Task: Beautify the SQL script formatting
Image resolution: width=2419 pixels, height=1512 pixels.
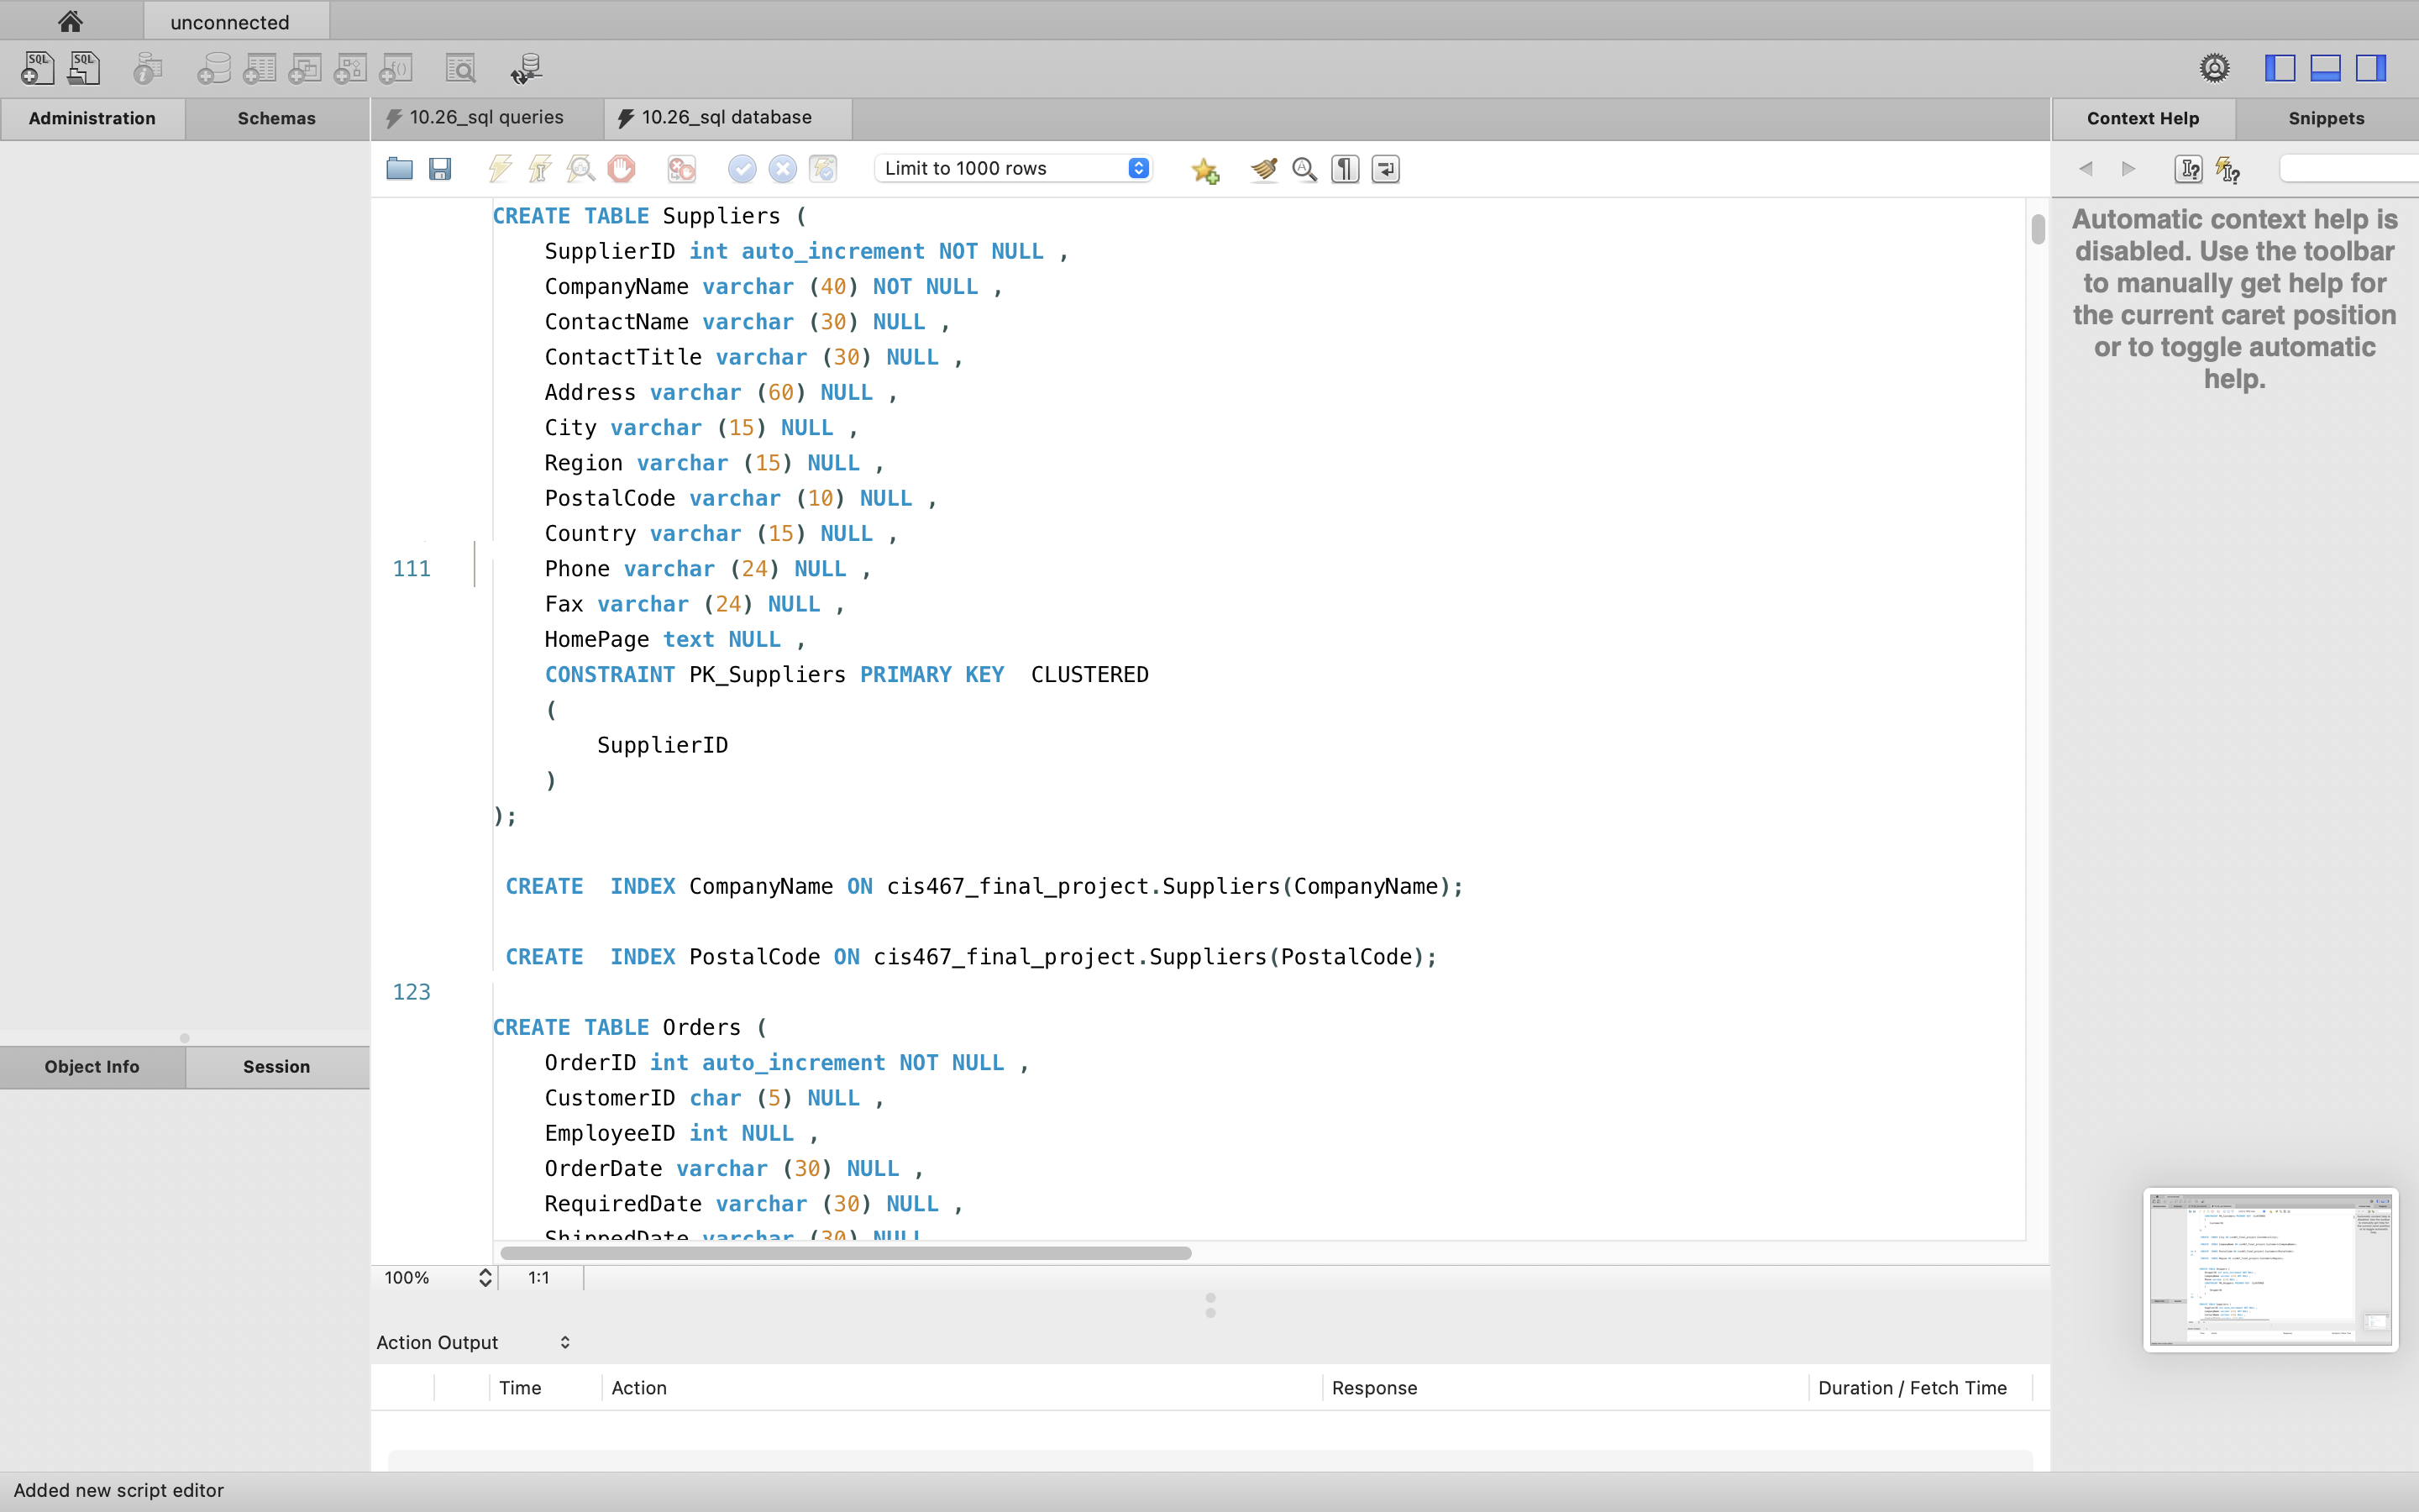Action: 1262,168
